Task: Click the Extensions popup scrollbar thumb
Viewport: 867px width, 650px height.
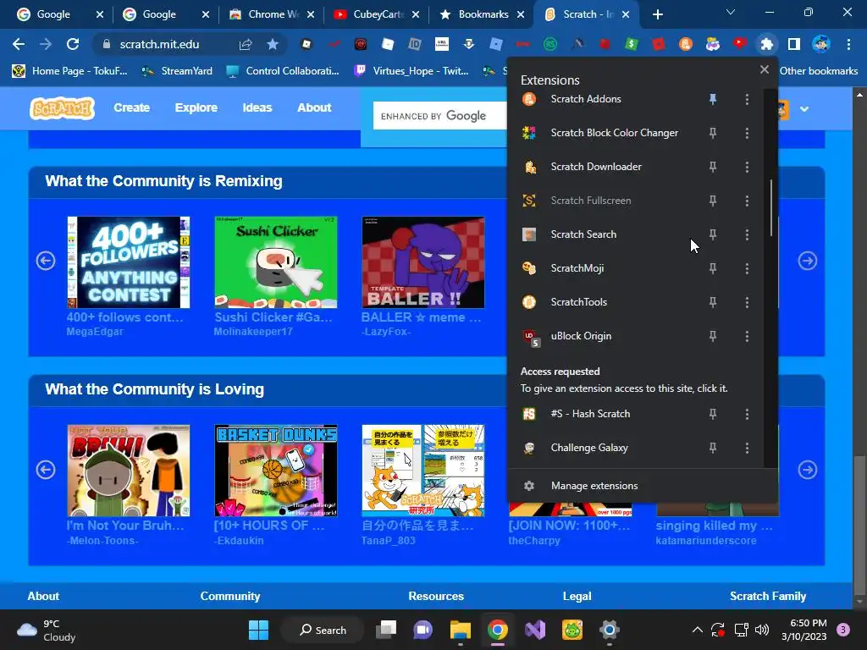Action: pos(770,208)
